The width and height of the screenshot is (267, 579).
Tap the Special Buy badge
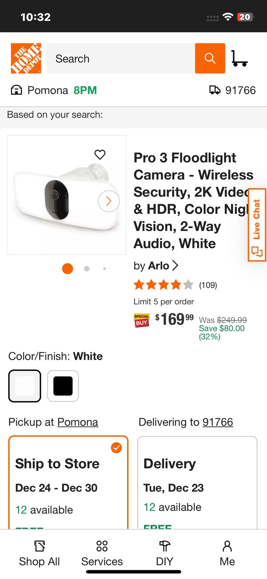(x=141, y=320)
